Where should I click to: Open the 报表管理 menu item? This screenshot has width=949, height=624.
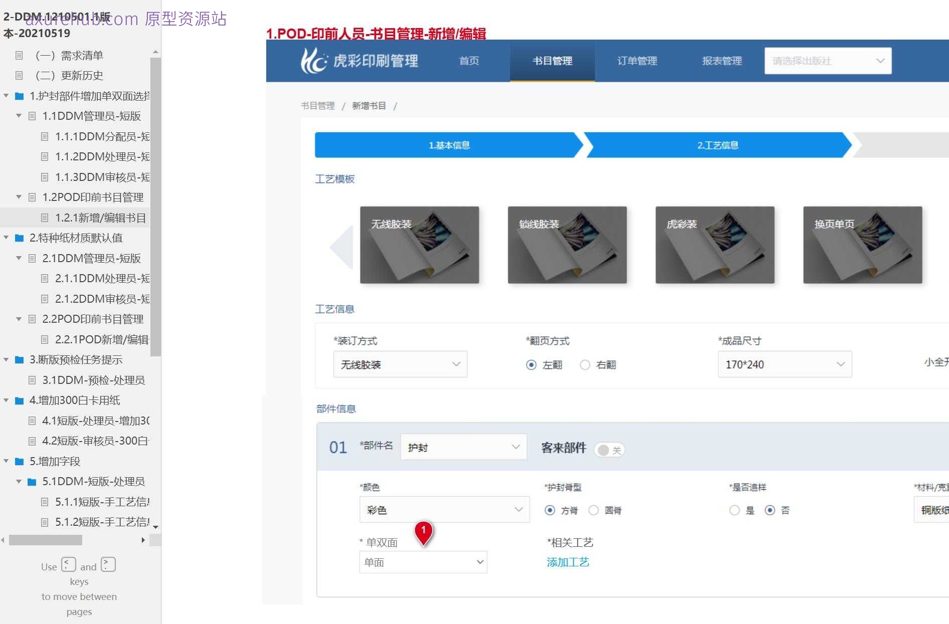coord(721,61)
